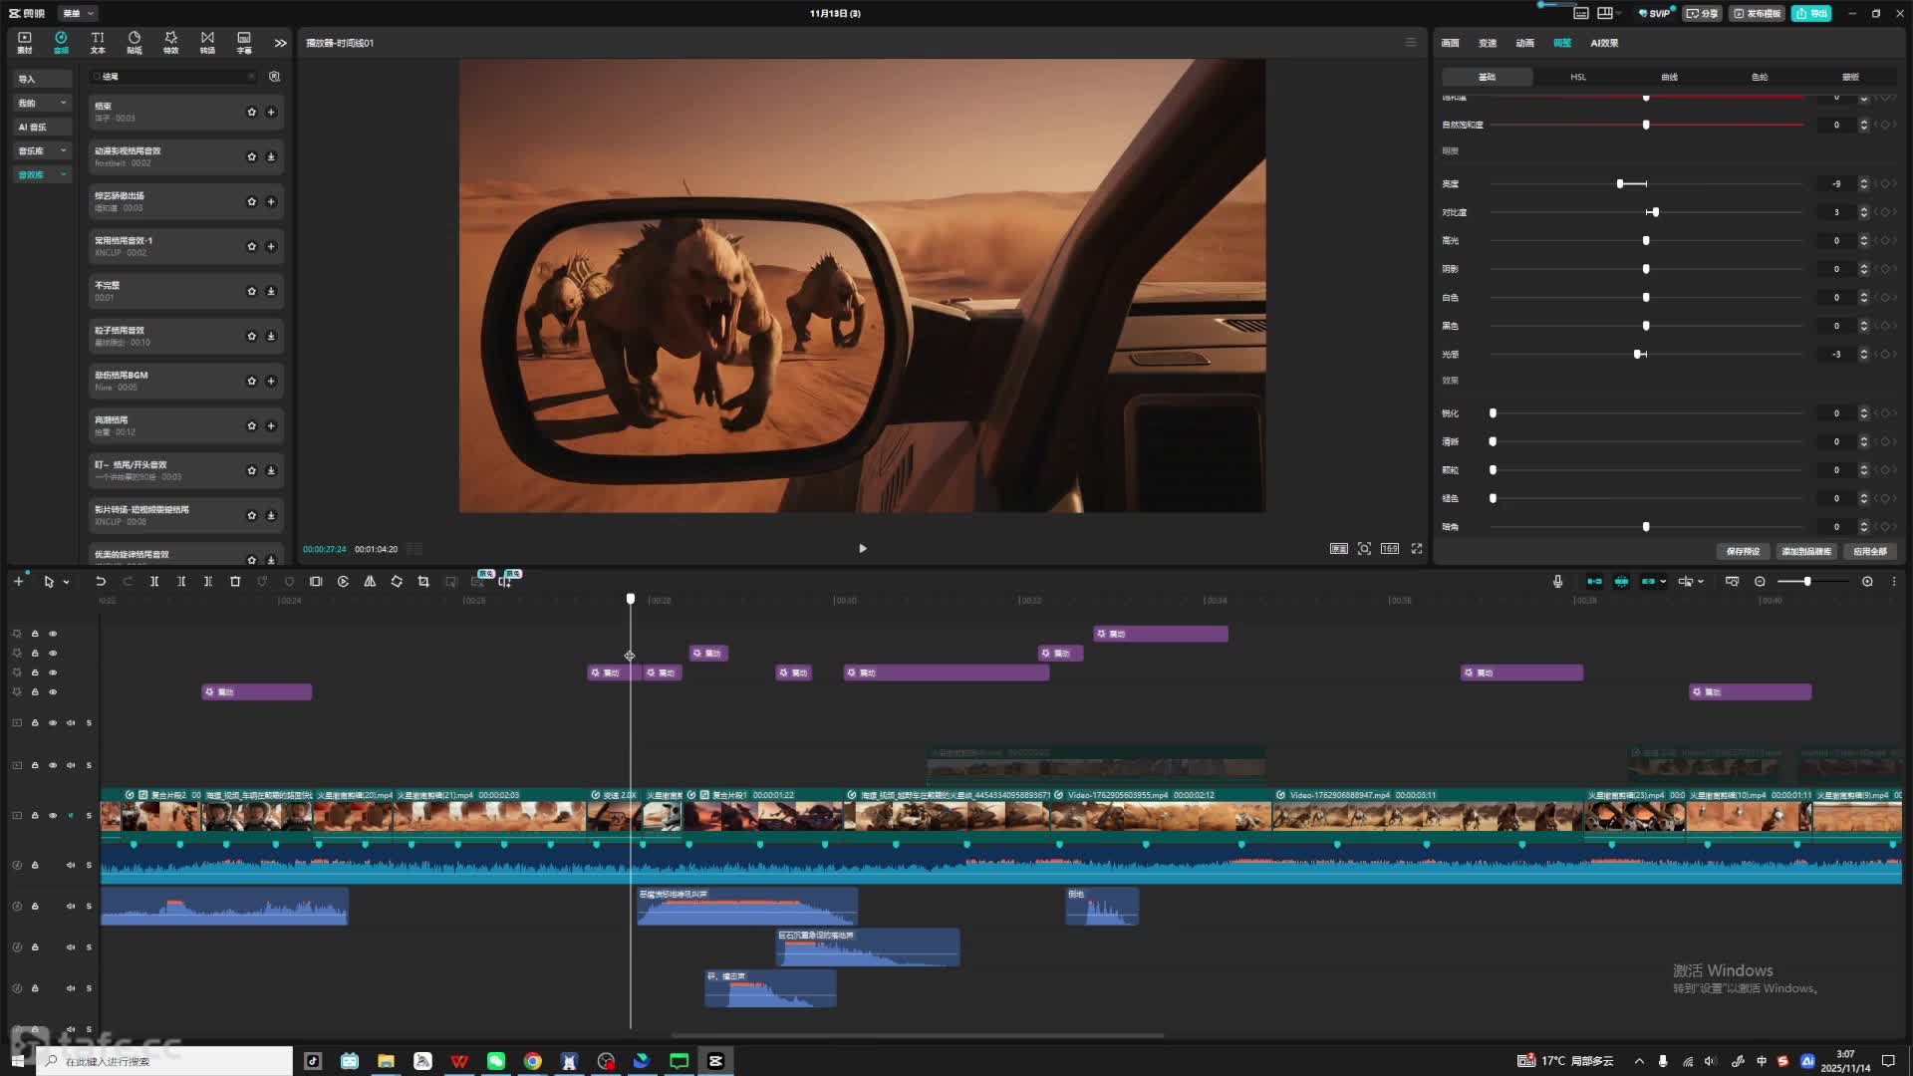The image size is (1913, 1076).
Task: Click 应用全部 apply to all button
Action: [x=1869, y=551]
